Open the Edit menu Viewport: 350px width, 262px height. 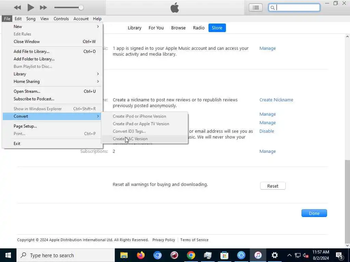18,19
